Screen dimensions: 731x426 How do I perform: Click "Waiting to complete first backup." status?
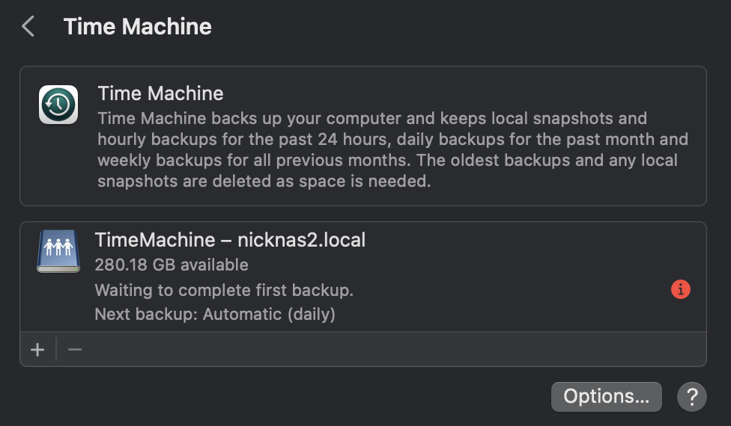[224, 290]
